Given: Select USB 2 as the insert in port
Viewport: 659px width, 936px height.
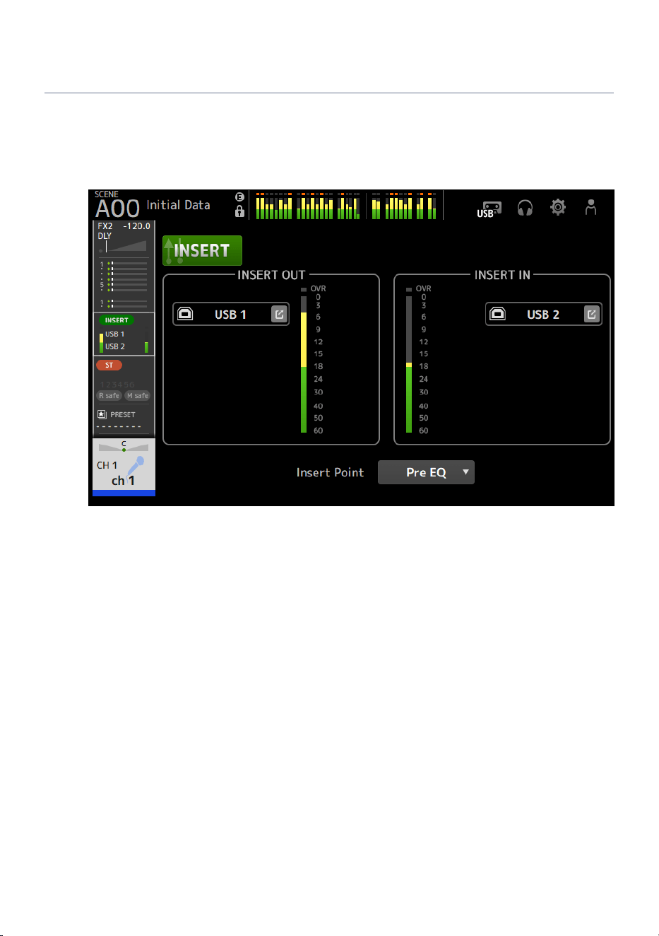Looking at the screenshot, I should pos(543,315).
